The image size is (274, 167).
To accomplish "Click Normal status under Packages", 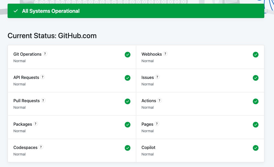I will 19,131.
